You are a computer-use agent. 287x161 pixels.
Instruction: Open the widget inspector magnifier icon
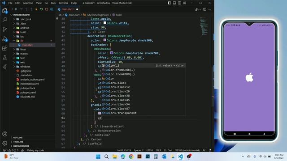(x=52, y=9)
